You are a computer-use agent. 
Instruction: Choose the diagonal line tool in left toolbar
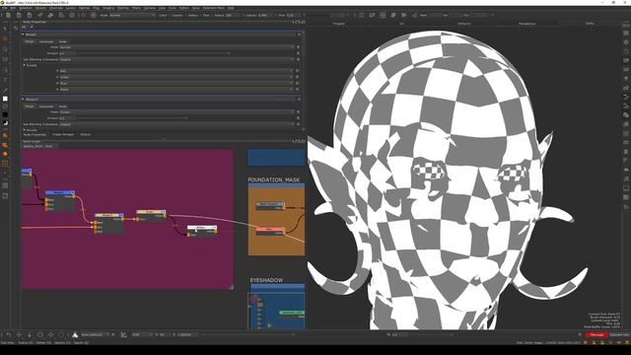click(5, 90)
